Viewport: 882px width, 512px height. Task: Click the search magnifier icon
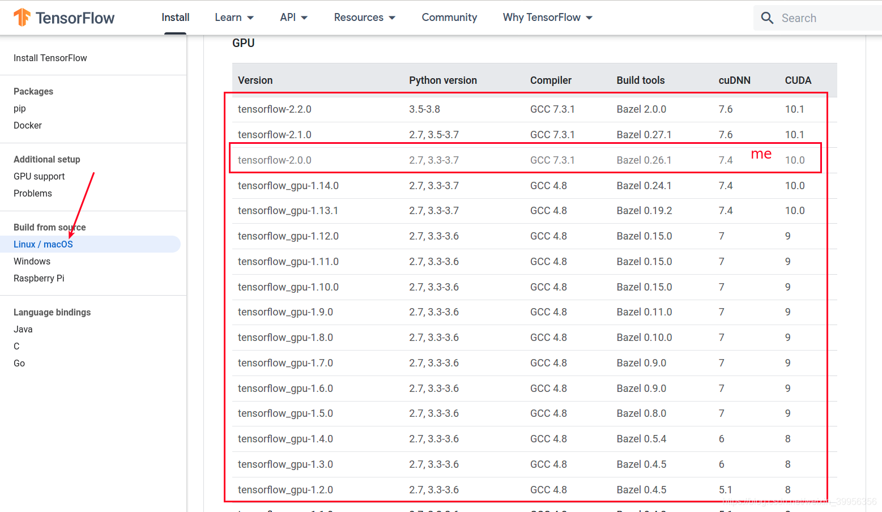point(767,18)
